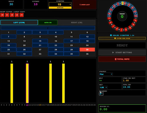Tap grid cell 22

pyautogui.click(x=56, y=45)
